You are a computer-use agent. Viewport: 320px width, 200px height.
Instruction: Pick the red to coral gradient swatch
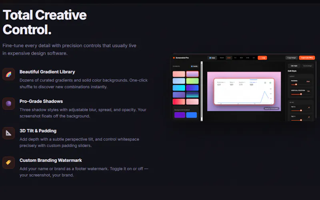tap(179, 102)
